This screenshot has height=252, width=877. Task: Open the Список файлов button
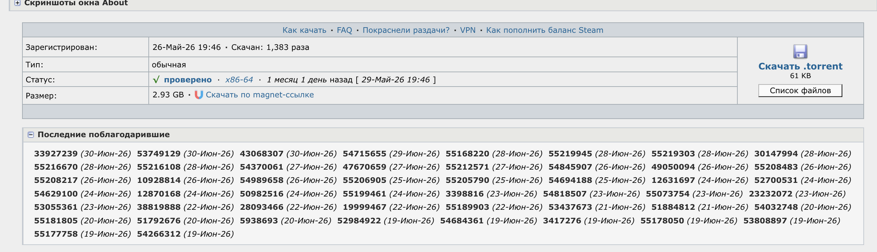800,91
